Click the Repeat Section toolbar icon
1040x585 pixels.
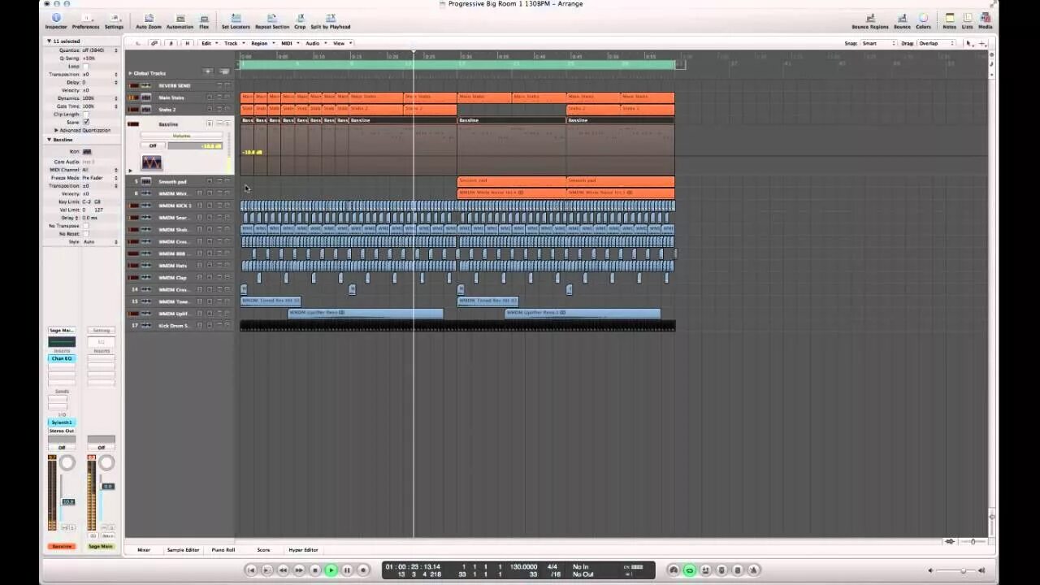pos(272,21)
